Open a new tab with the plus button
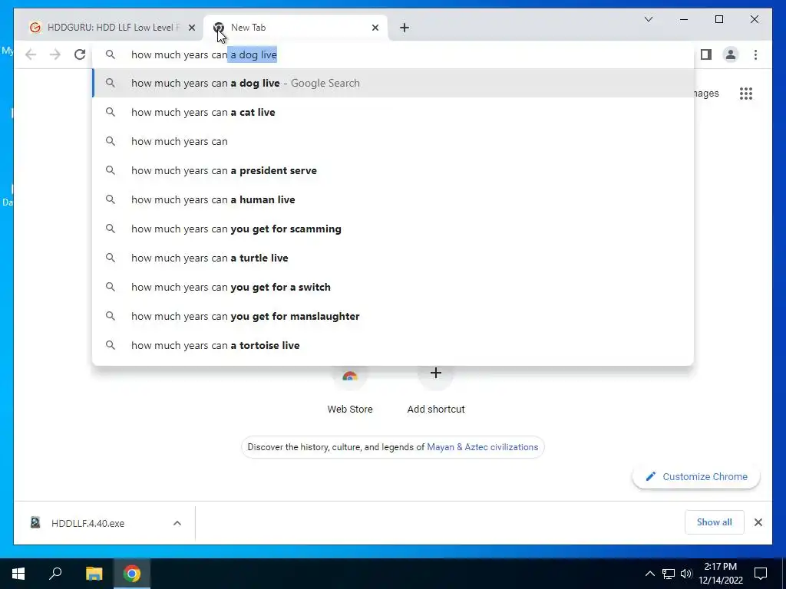 [405, 28]
